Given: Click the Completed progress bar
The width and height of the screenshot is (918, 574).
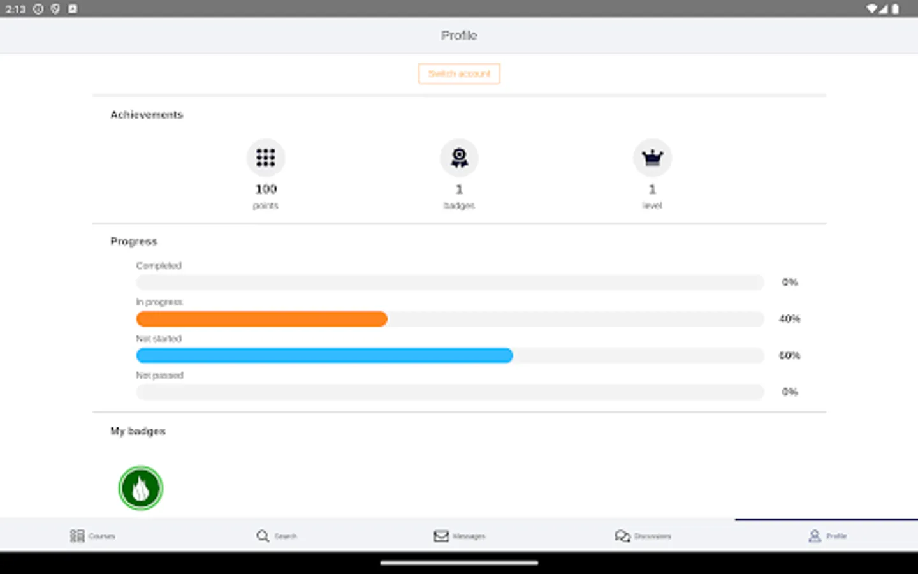Looking at the screenshot, I should pos(450,283).
